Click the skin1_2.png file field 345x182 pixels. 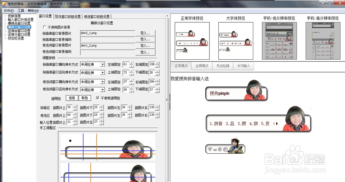pyautogui.click(x=108, y=46)
